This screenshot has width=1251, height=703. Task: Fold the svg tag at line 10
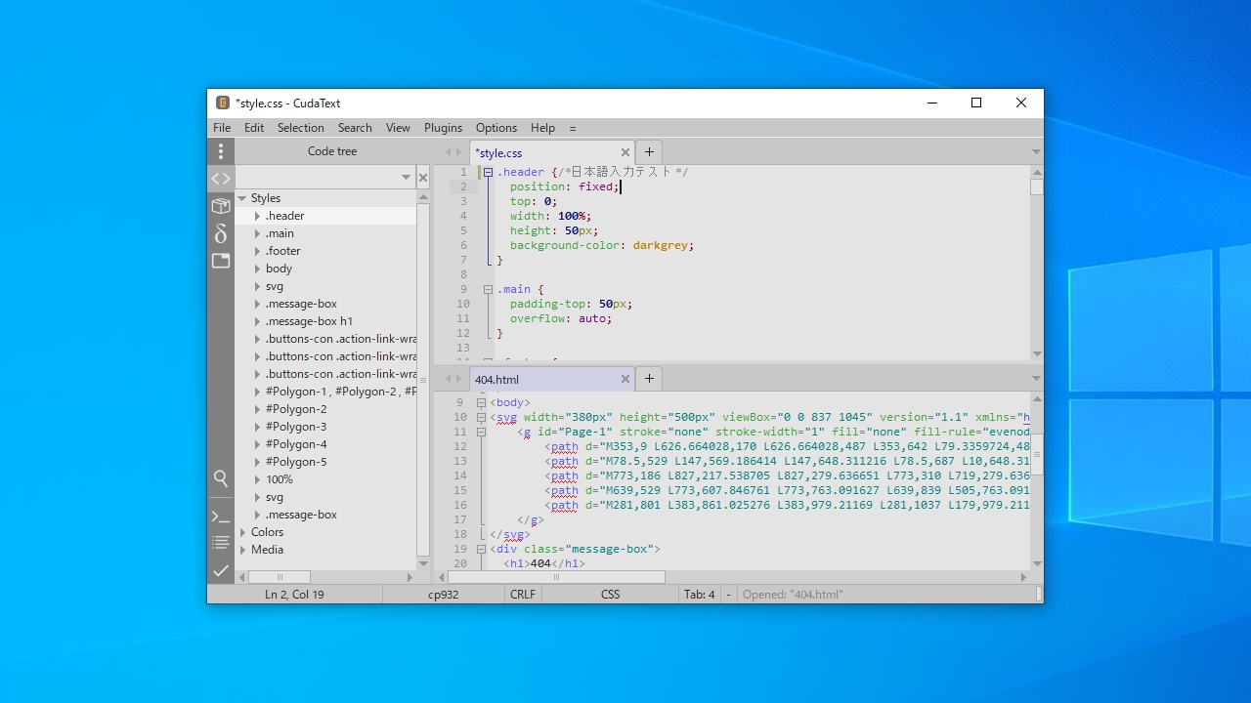click(481, 417)
